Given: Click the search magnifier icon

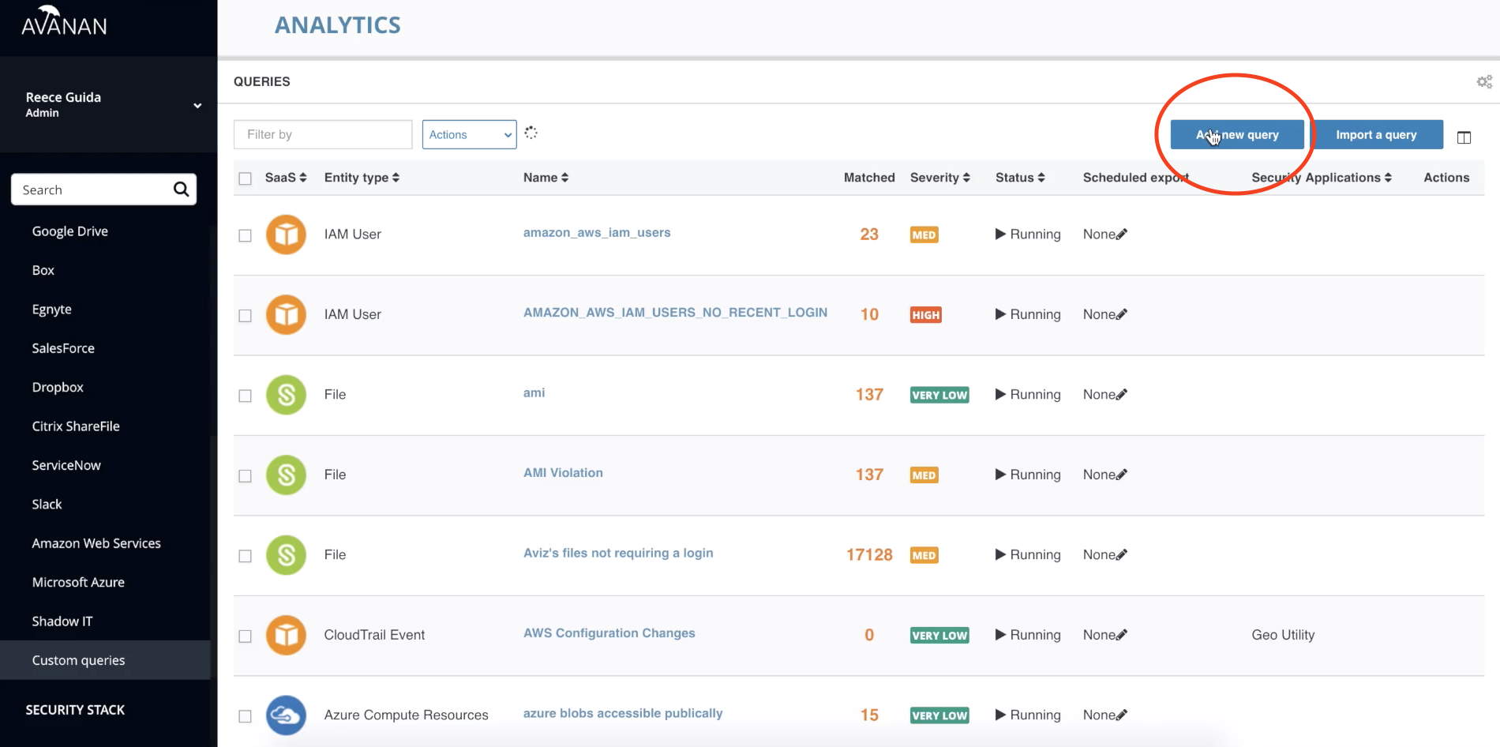Looking at the screenshot, I should (181, 190).
